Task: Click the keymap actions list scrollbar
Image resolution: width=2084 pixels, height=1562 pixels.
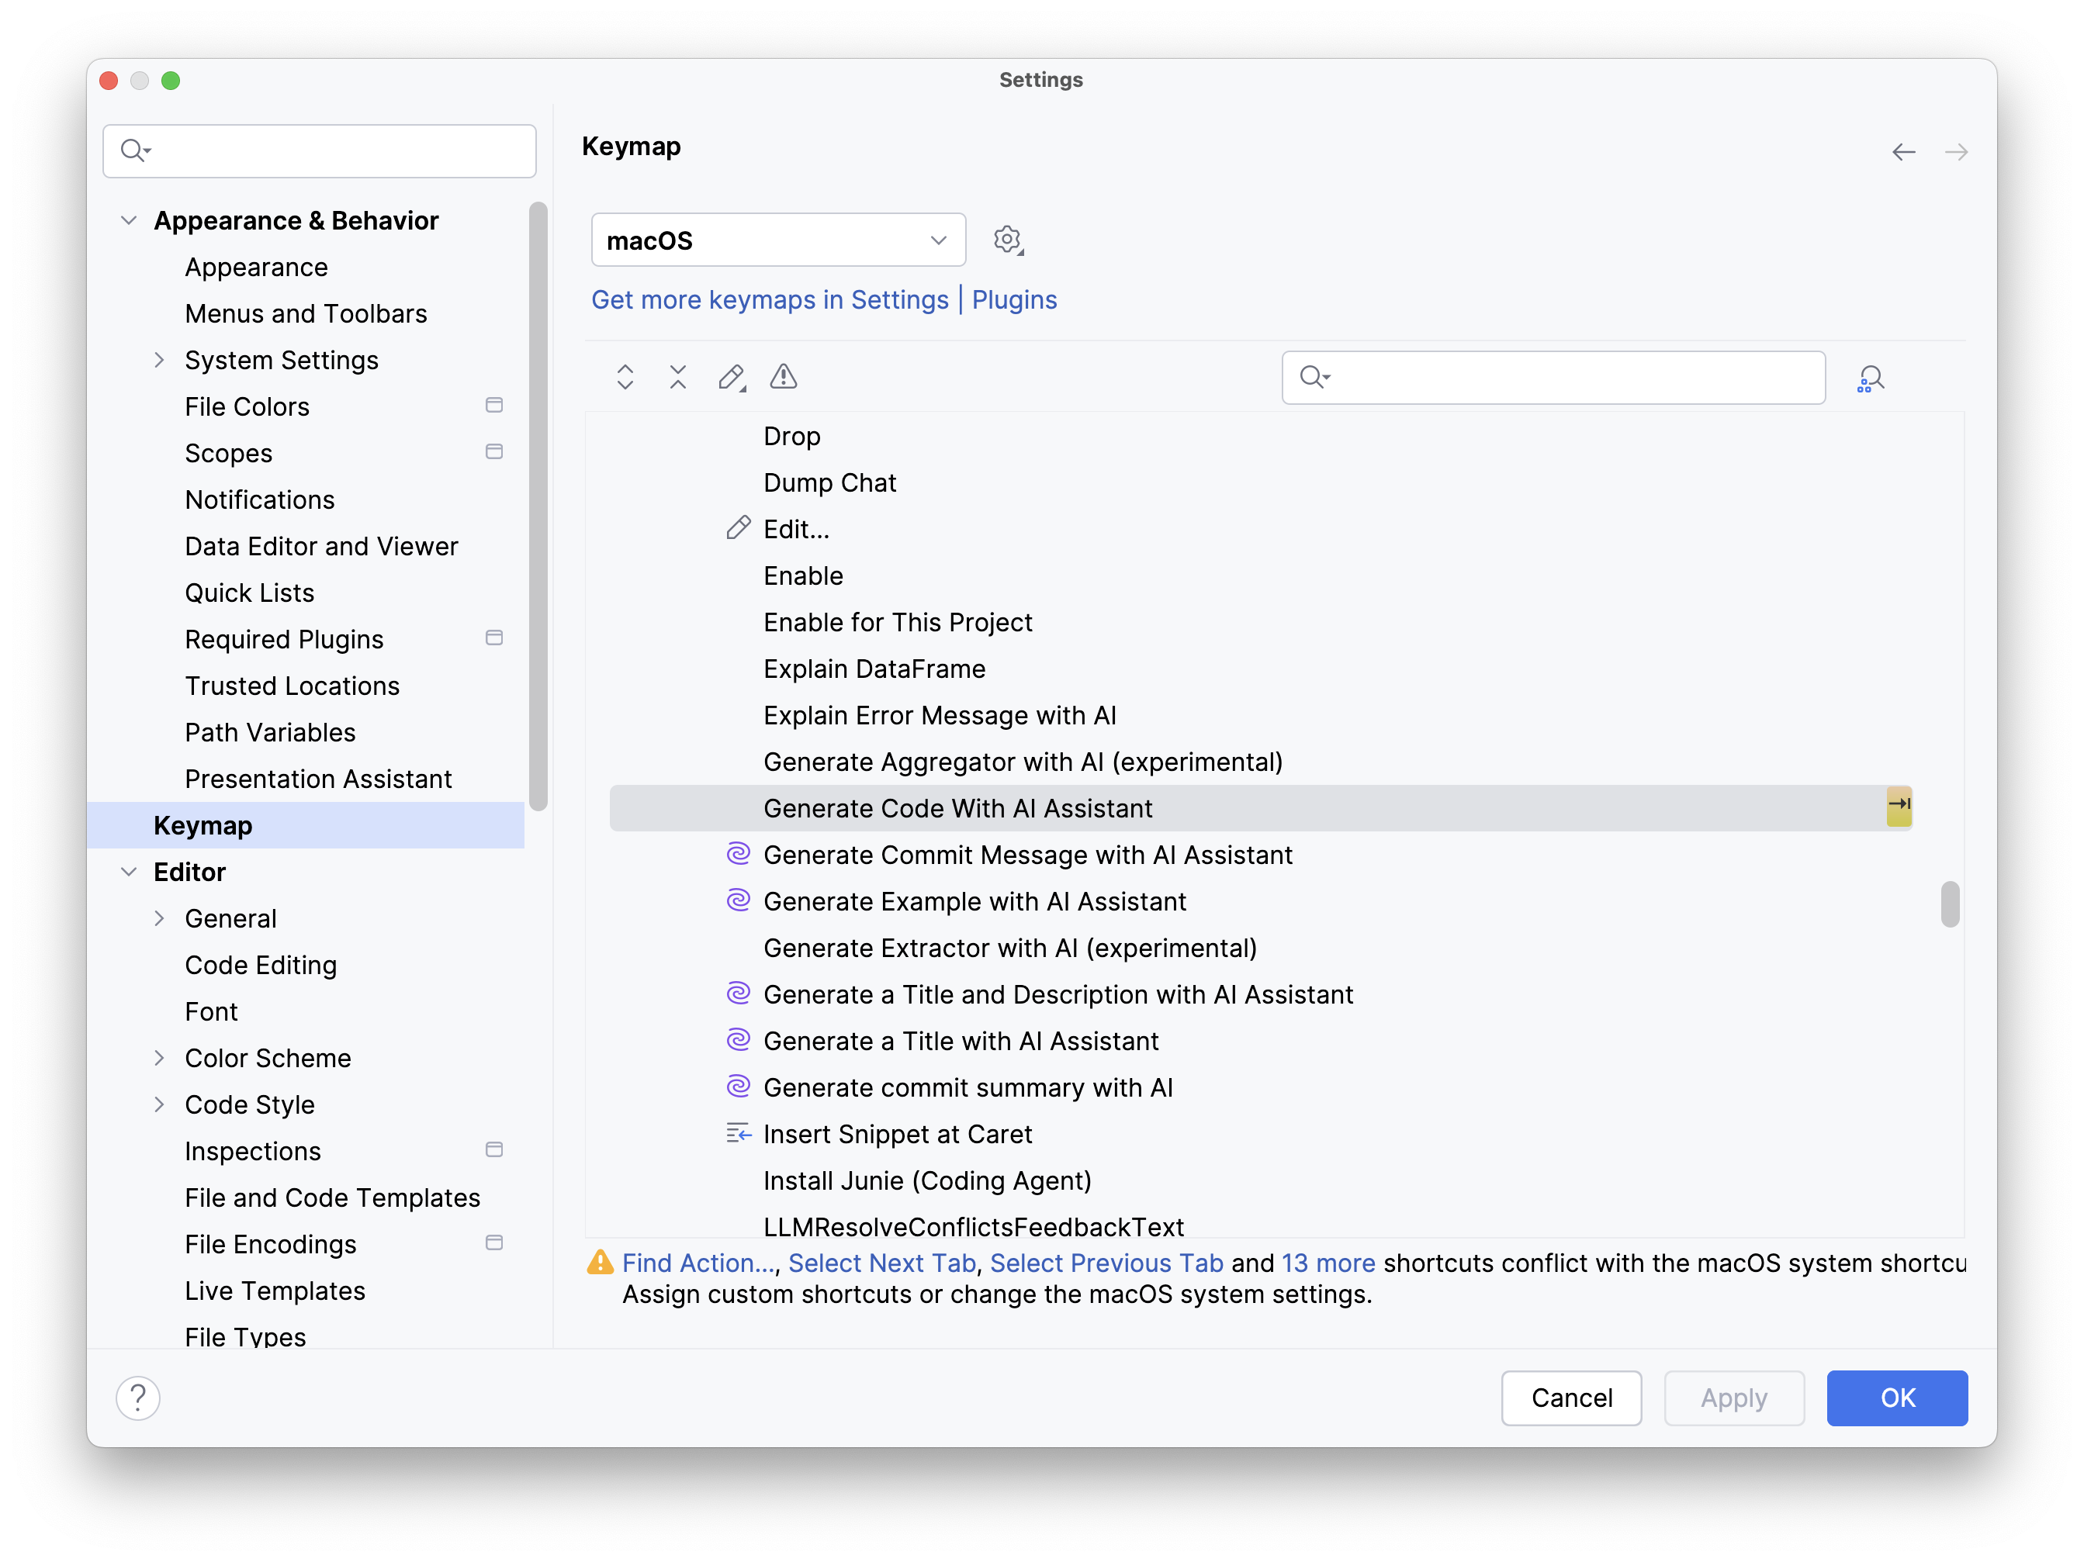Action: tap(1951, 904)
